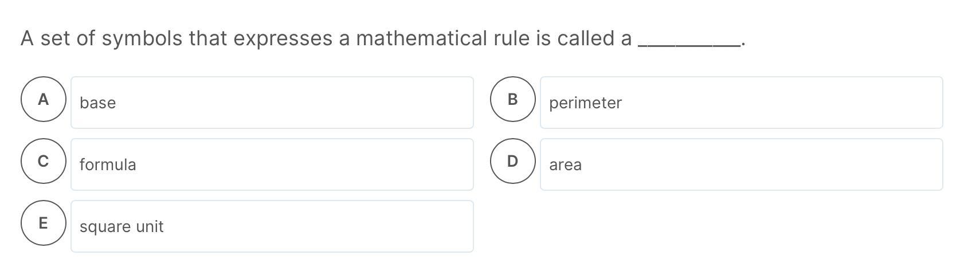
Task: Select the circle labeled A
Action: [x=44, y=99]
